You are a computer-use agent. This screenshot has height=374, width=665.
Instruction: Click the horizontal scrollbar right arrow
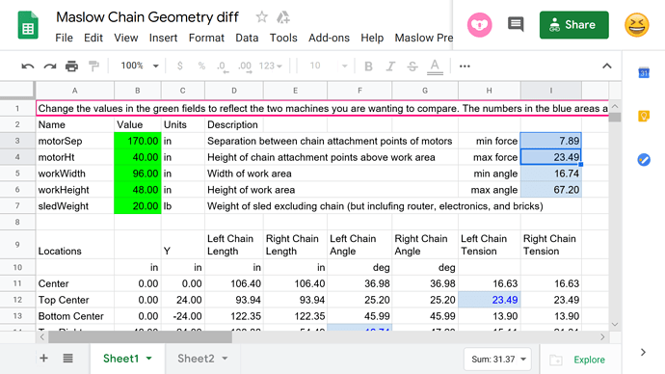[602, 337]
